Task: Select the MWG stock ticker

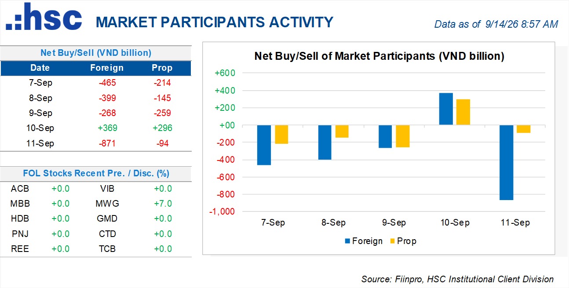Action: tap(107, 204)
